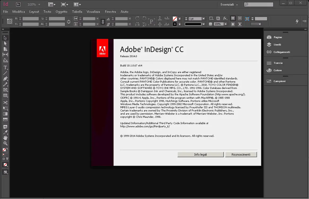Select the Gradient Feather tool
309x199 pixels.
click(x=5, y=119)
